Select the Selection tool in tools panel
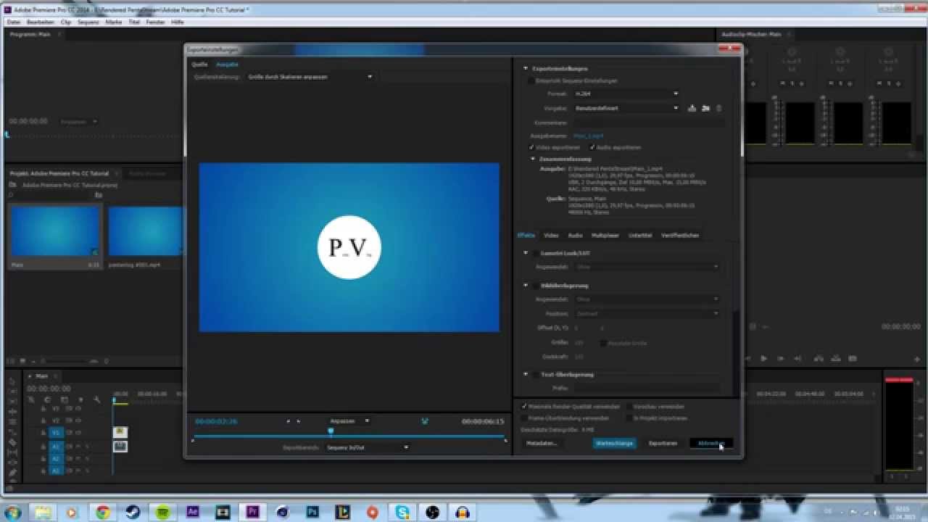The width and height of the screenshot is (928, 522). coord(12,381)
